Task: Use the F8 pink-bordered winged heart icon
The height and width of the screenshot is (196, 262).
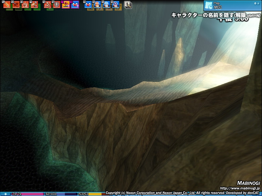Action: [75, 5]
